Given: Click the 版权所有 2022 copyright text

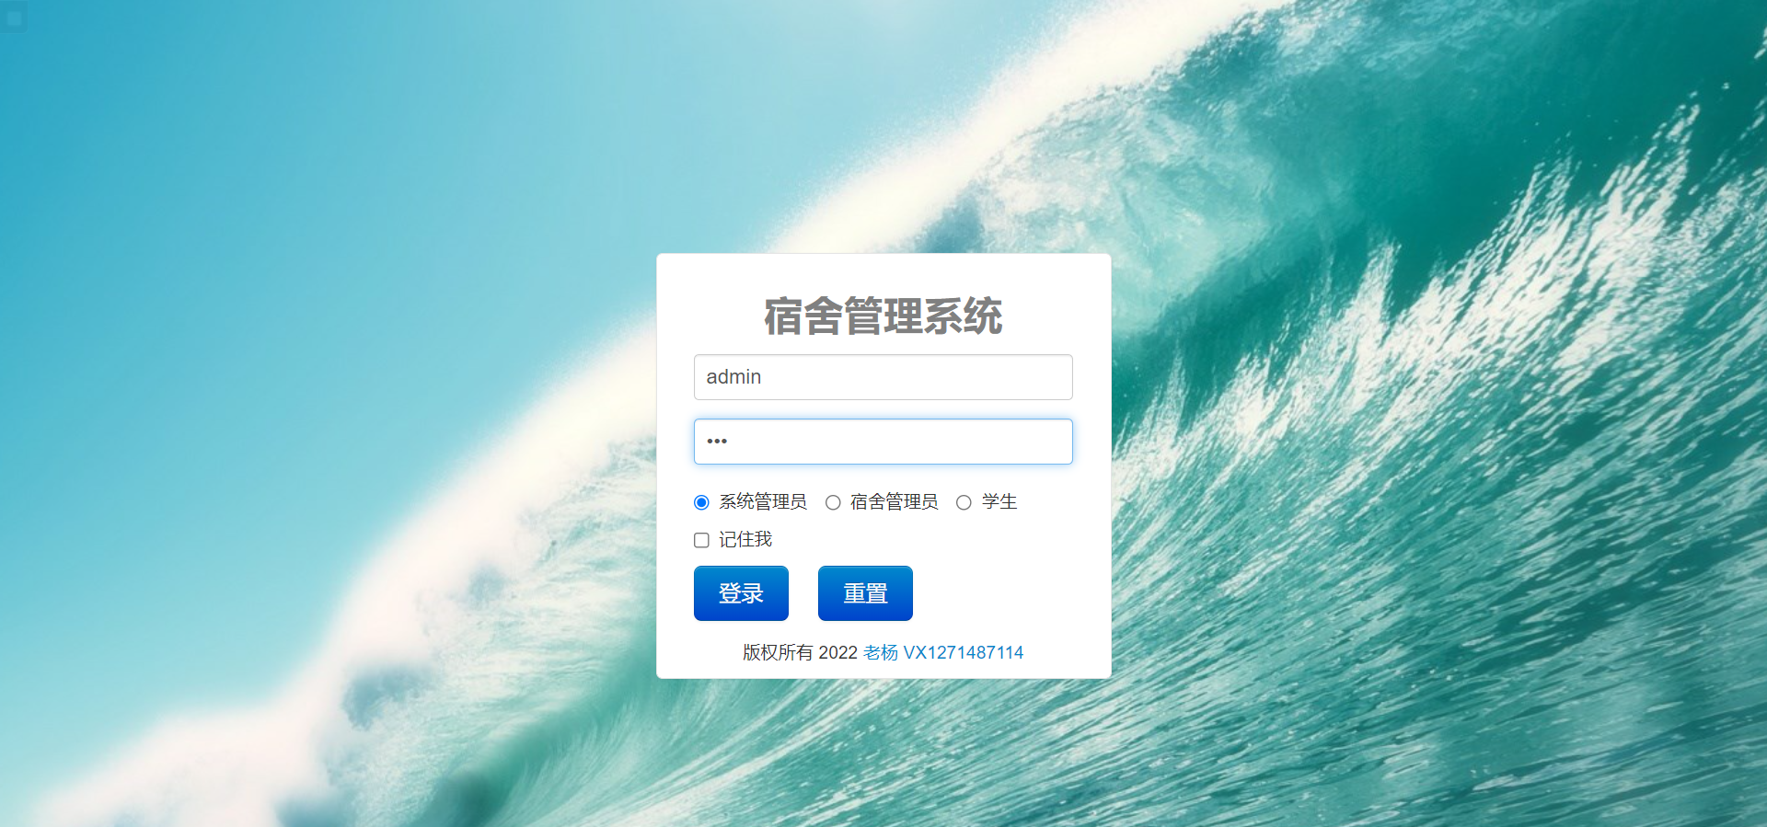Looking at the screenshot, I should (x=800, y=652).
